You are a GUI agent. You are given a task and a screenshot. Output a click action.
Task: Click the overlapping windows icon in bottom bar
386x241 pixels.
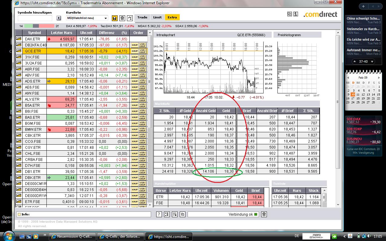[182, 214]
